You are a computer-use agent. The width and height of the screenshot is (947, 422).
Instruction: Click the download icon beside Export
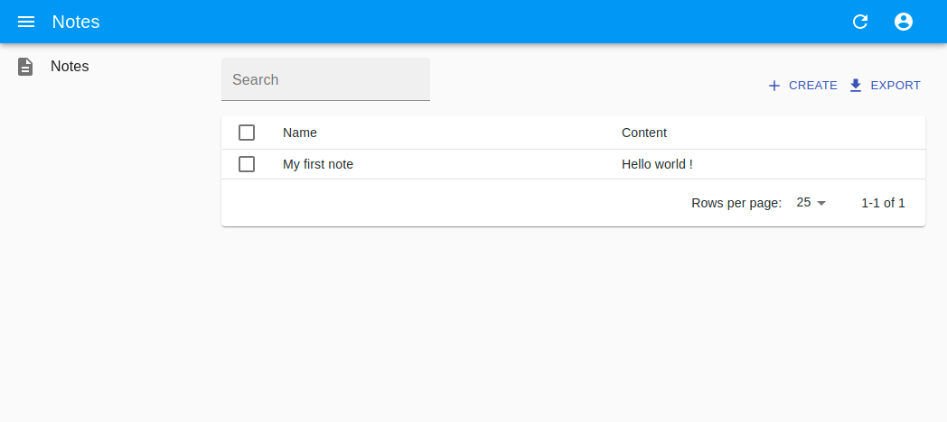(856, 86)
